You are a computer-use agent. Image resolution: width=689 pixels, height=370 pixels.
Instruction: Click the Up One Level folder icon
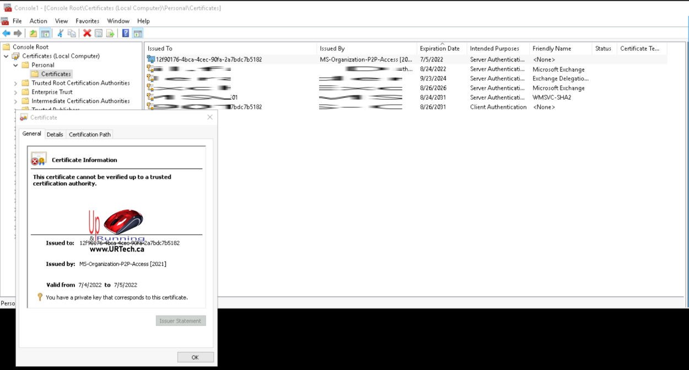click(33, 33)
